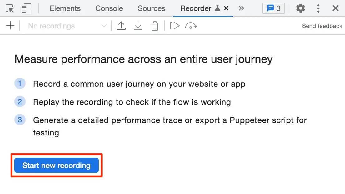The image size is (345, 194).
Task: Click the import recording upload icon
Action: coord(121,26)
